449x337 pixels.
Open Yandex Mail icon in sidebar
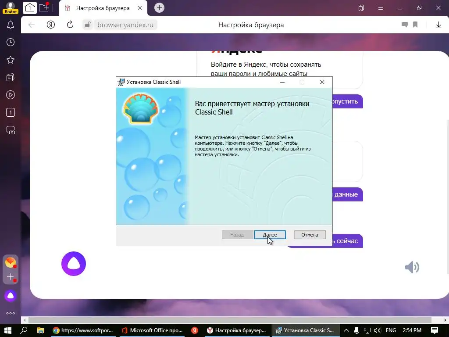click(11, 262)
